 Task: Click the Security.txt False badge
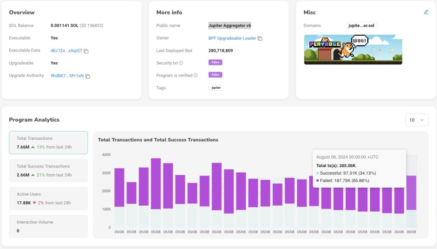coord(215,63)
